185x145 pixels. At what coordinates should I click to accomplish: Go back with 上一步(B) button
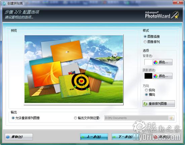(94, 137)
